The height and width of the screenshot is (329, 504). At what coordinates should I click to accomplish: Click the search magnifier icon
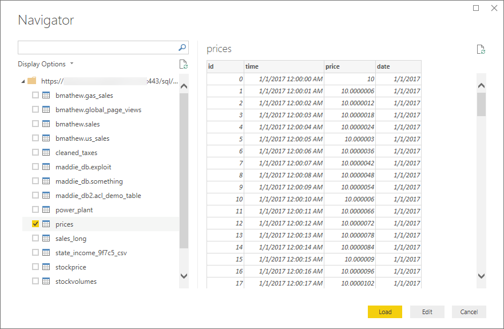point(182,47)
